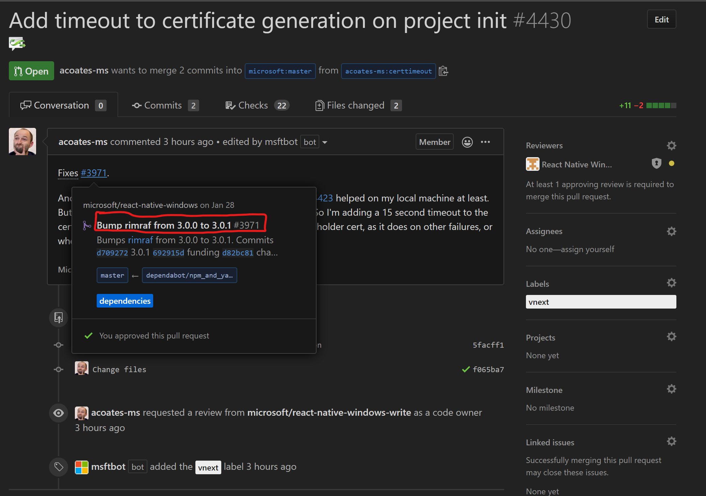The height and width of the screenshot is (496, 706).
Task: Open the Milestone gear settings
Action: [671, 389]
